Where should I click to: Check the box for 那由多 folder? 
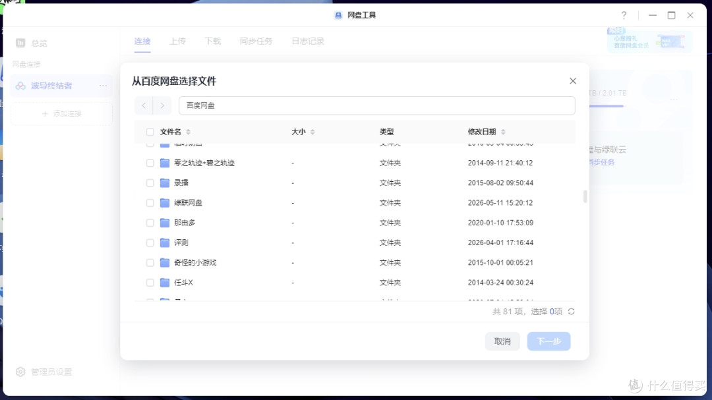pyautogui.click(x=150, y=223)
